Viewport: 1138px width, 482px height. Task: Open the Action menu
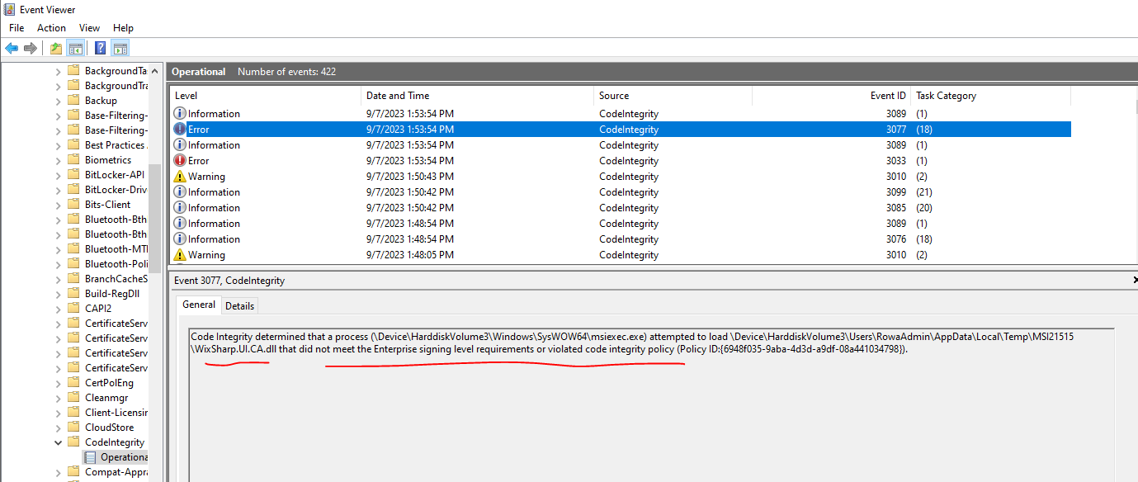tap(50, 27)
